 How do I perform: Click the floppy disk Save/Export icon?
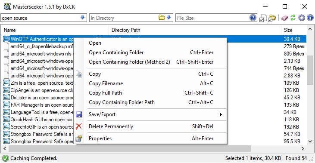click(x=79, y=114)
